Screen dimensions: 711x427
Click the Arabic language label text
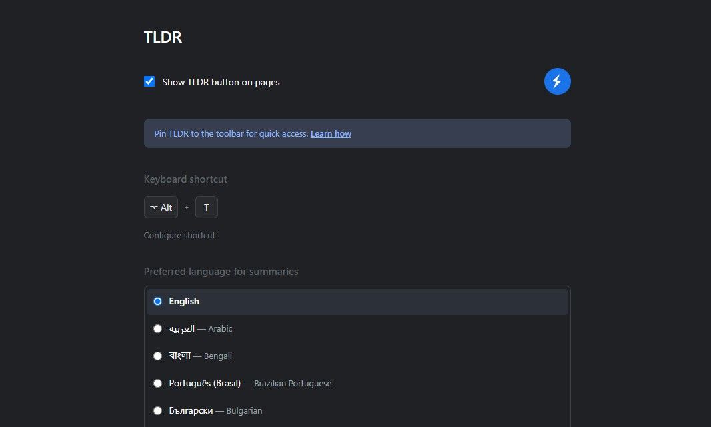(x=200, y=329)
